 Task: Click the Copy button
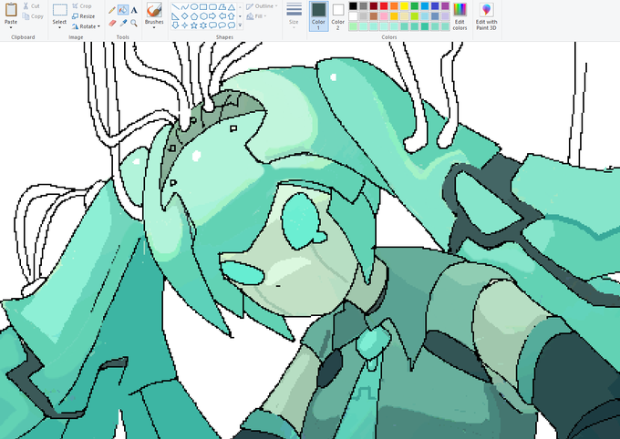coord(33,16)
